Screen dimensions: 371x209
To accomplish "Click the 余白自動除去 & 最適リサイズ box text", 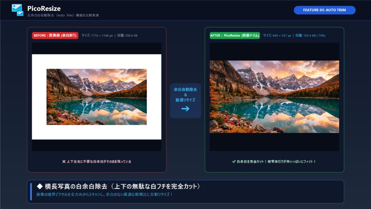I will click(x=185, y=95).
